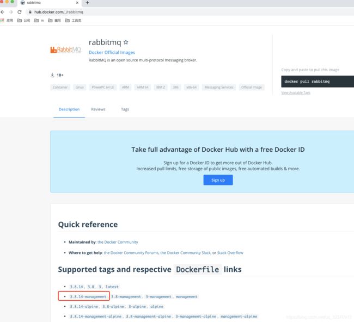Open the 3.8-management-alpine tag link
The height and width of the screenshot is (322, 354).
(148, 317)
